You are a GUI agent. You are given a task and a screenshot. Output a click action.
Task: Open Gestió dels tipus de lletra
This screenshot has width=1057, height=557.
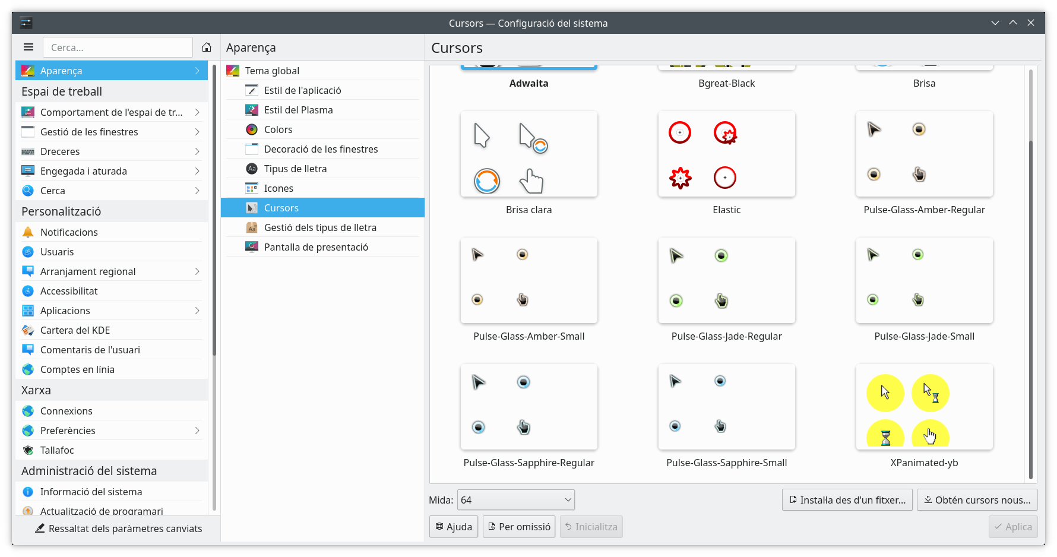322,227
